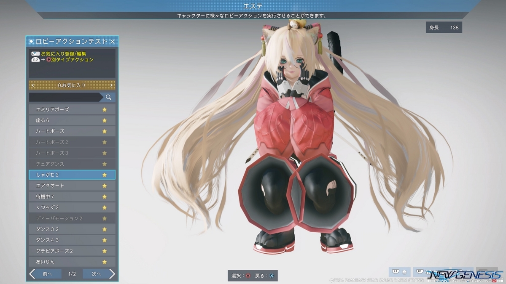
Task: Open the 0.お気に入り category selector
Action: pyautogui.click(x=72, y=85)
